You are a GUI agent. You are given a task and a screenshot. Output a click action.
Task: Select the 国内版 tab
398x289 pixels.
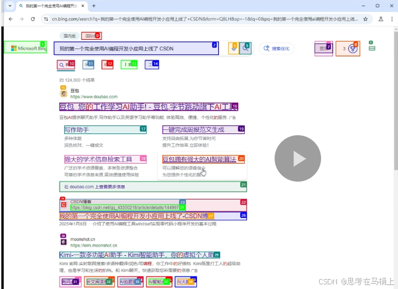(70, 36)
